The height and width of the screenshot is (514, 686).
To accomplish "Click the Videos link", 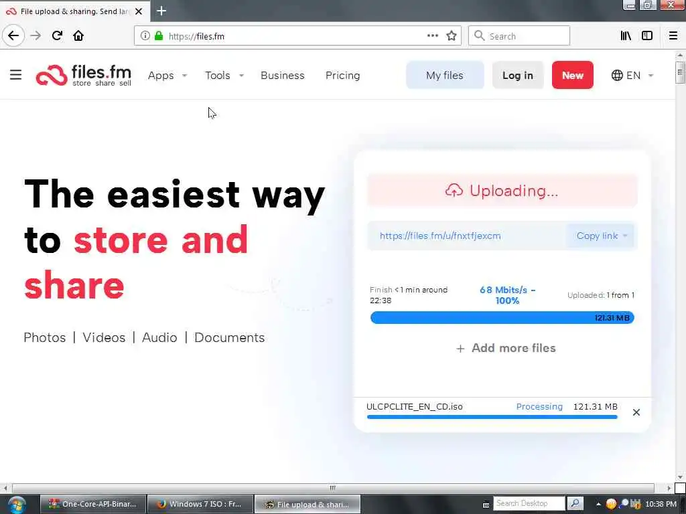I will pos(104,337).
